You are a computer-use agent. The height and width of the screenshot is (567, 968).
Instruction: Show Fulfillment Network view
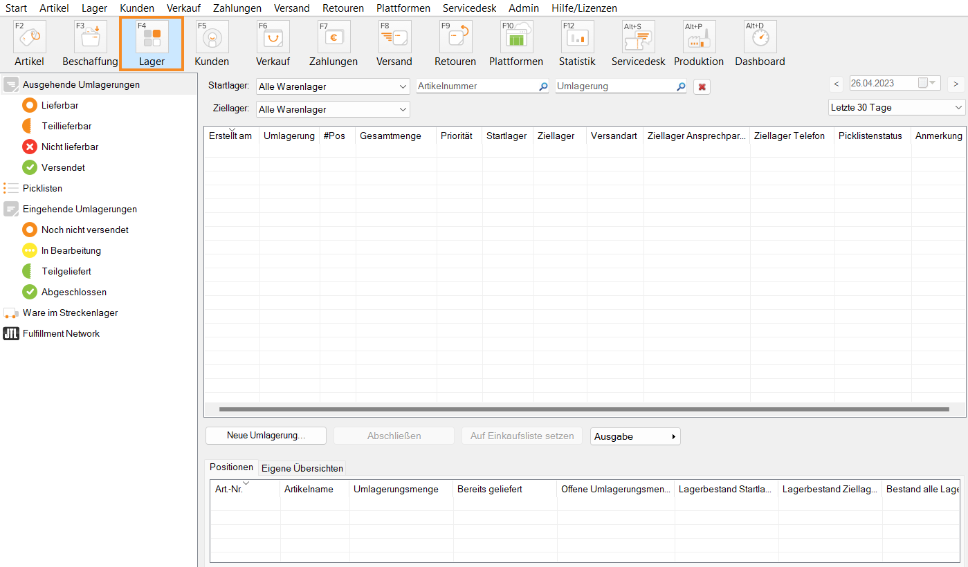61,333
